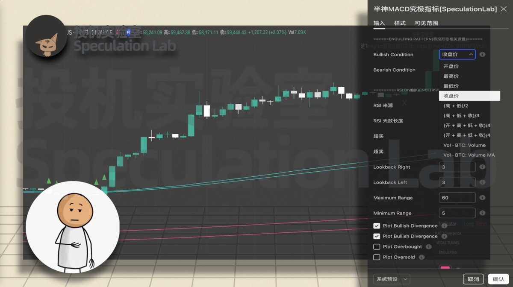The image size is (513, 287).
Task: Click the Bearish Condition label
Action: (x=394, y=70)
